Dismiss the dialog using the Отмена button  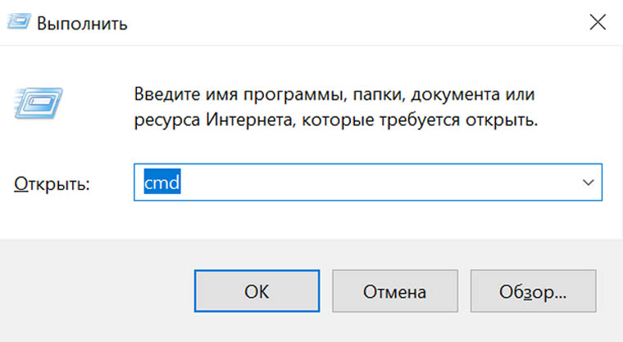pos(395,291)
